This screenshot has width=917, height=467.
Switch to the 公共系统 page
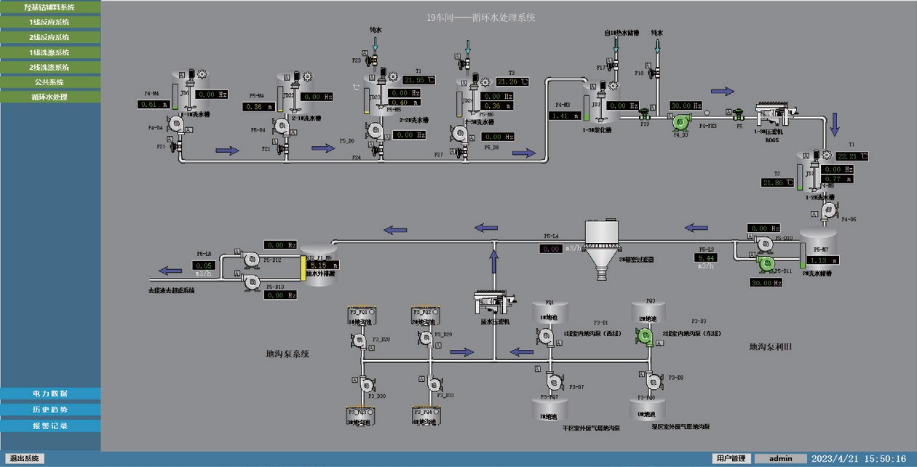click(50, 82)
